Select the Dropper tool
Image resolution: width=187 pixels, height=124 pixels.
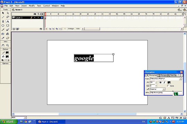point(3,38)
